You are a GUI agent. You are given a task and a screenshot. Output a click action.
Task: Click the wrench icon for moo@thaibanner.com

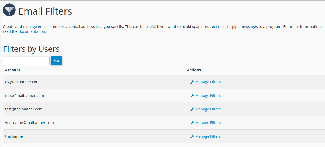coord(192,96)
